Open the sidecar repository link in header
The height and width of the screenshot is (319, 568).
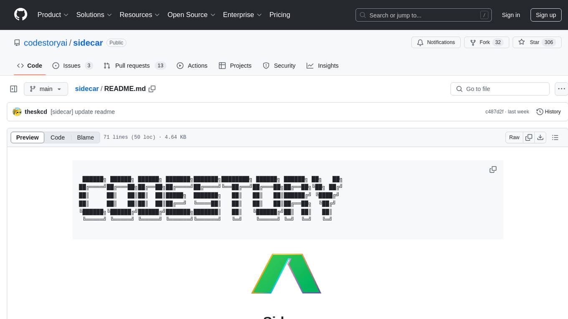[x=88, y=43]
